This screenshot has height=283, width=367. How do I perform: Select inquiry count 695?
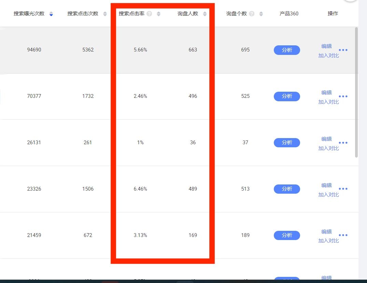[x=245, y=50]
